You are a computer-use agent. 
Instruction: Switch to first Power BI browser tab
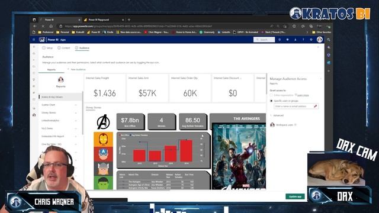click(x=59, y=20)
